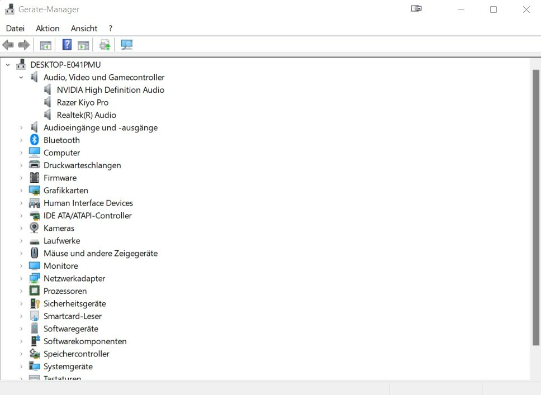The image size is (541, 395).
Task: Click the Prozessoren chip icon
Action: (34, 291)
